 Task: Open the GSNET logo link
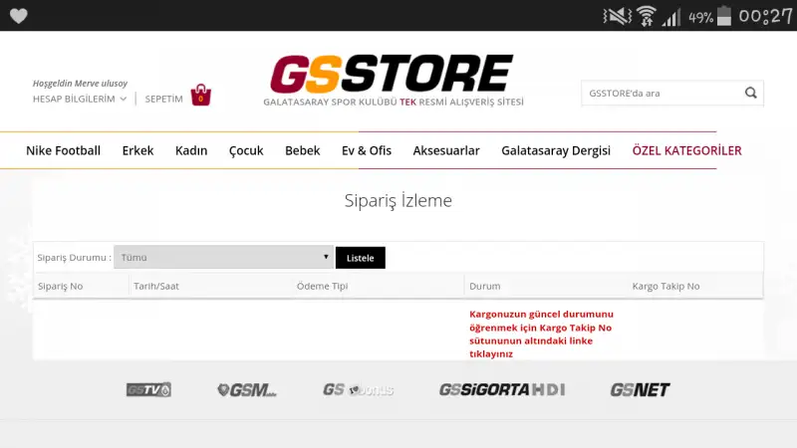(x=640, y=389)
